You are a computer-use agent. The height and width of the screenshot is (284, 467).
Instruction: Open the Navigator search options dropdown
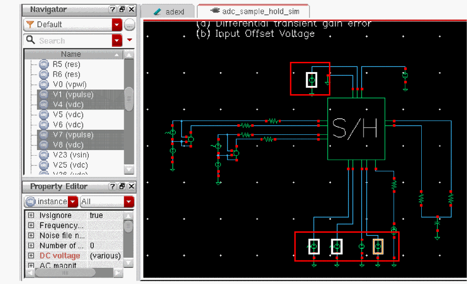(x=129, y=40)
